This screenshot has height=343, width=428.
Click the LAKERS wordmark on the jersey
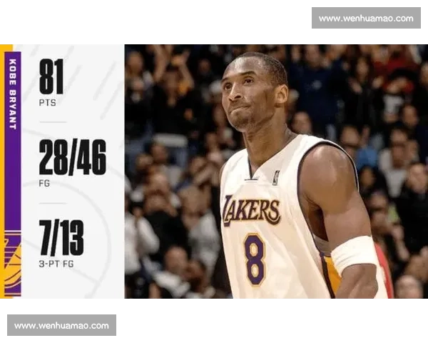point(251,210)
